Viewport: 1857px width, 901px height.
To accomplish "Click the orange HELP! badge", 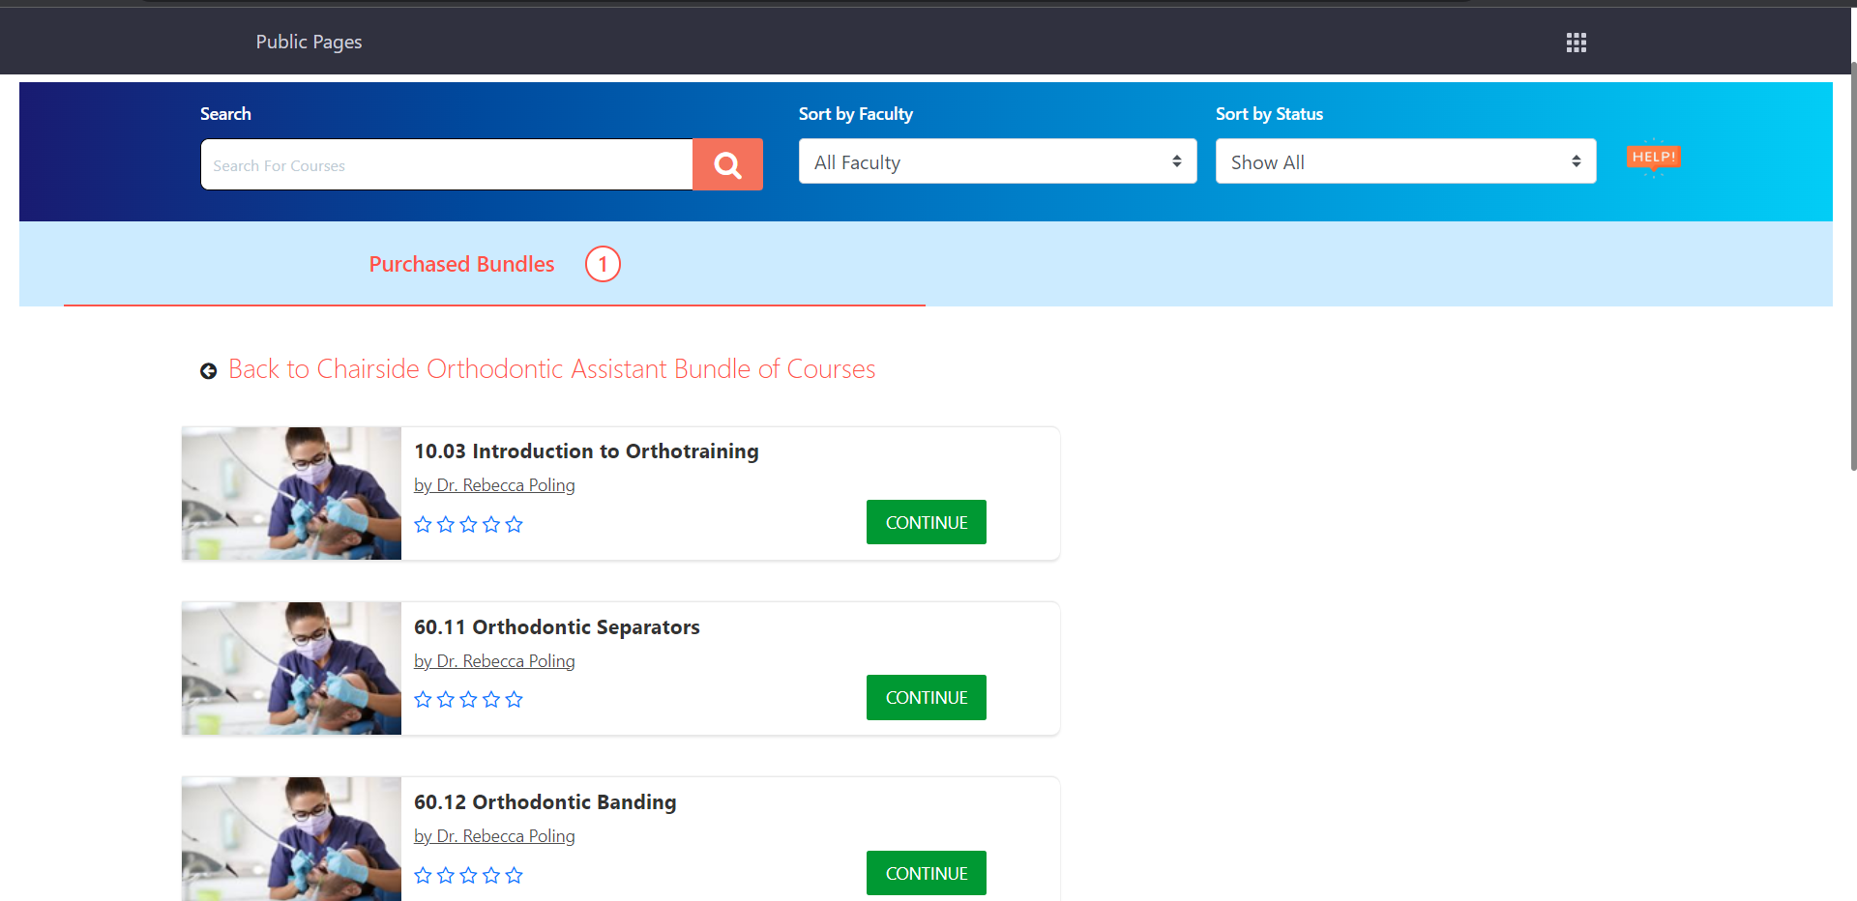I will (1653, 157).
